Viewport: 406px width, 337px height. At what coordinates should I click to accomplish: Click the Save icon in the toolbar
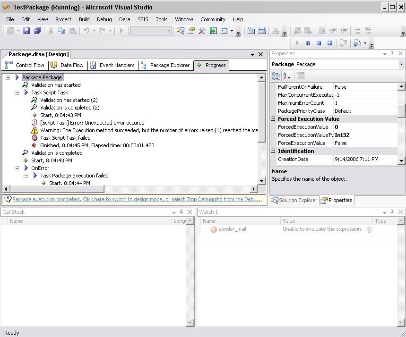pyautogui.click(x=26, y=31)
